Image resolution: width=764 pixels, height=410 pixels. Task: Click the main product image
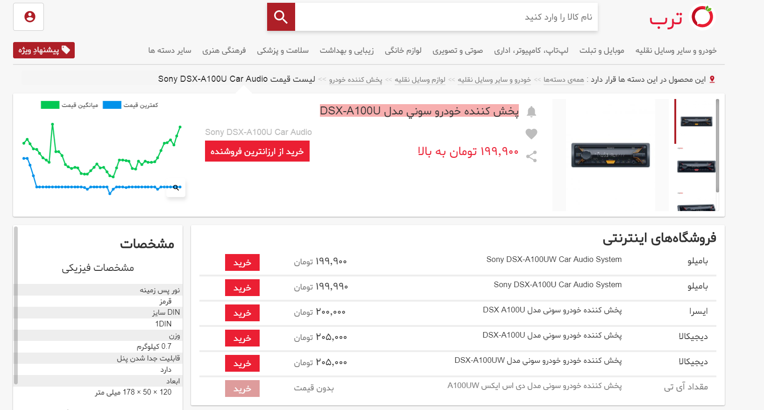610,155
